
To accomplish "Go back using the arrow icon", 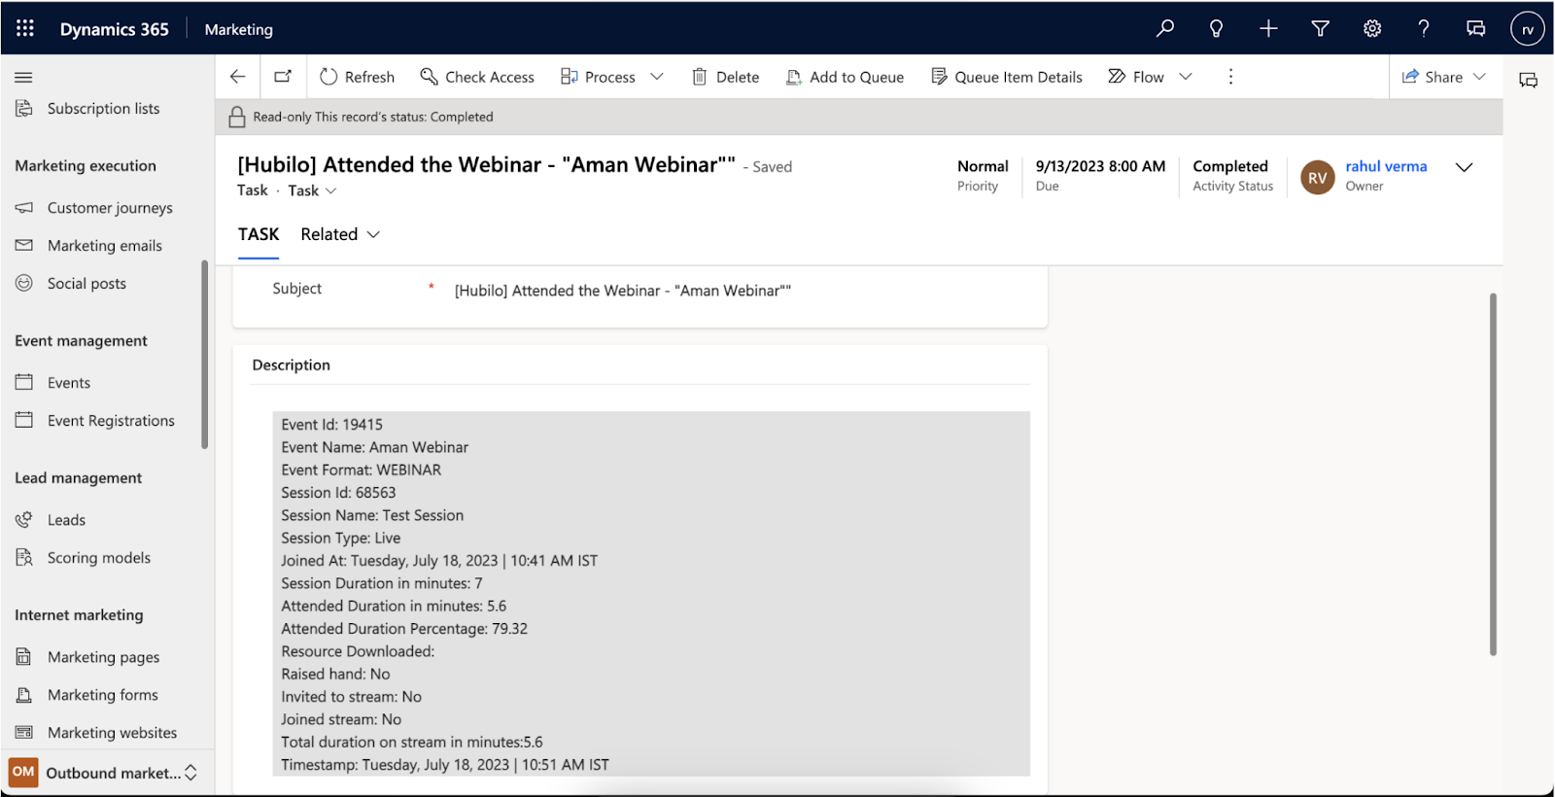I will (x=237, y=76).
